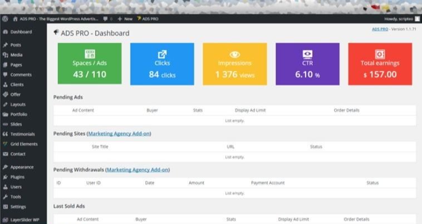Open the comments bubble in admin bar
422x224 pixels.
105,19
